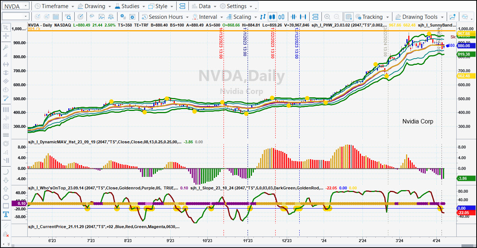Click the delete drawing objects icon
The image size is (477, 248).
click(6, 234)
